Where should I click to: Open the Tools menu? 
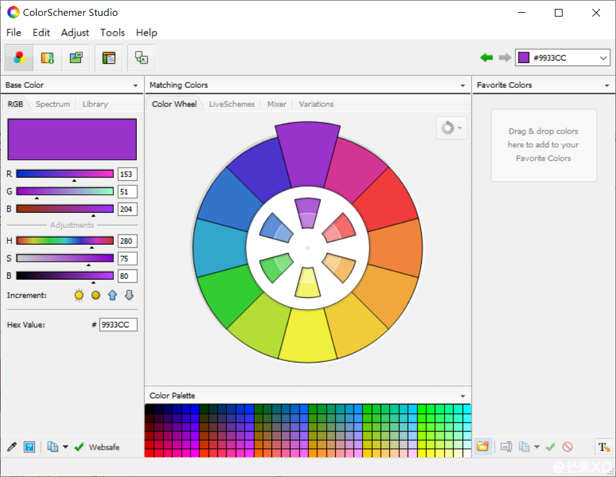[x=112, y=32]
